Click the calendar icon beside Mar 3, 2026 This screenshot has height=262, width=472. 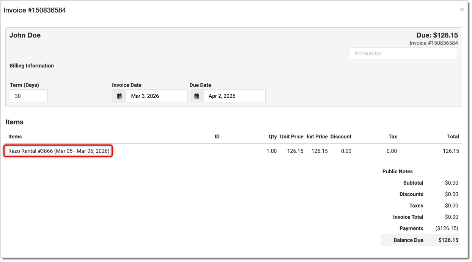[119, 96]
